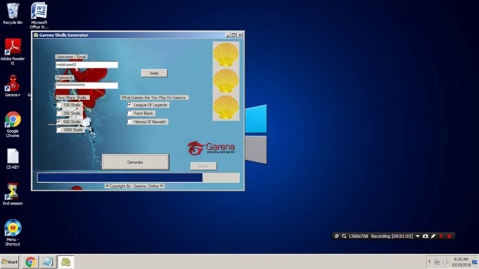Screen dimensions: 479x269
Task: Check the 200 Shells checkbox
Action: pyautogui.click(x=58, y=113)
